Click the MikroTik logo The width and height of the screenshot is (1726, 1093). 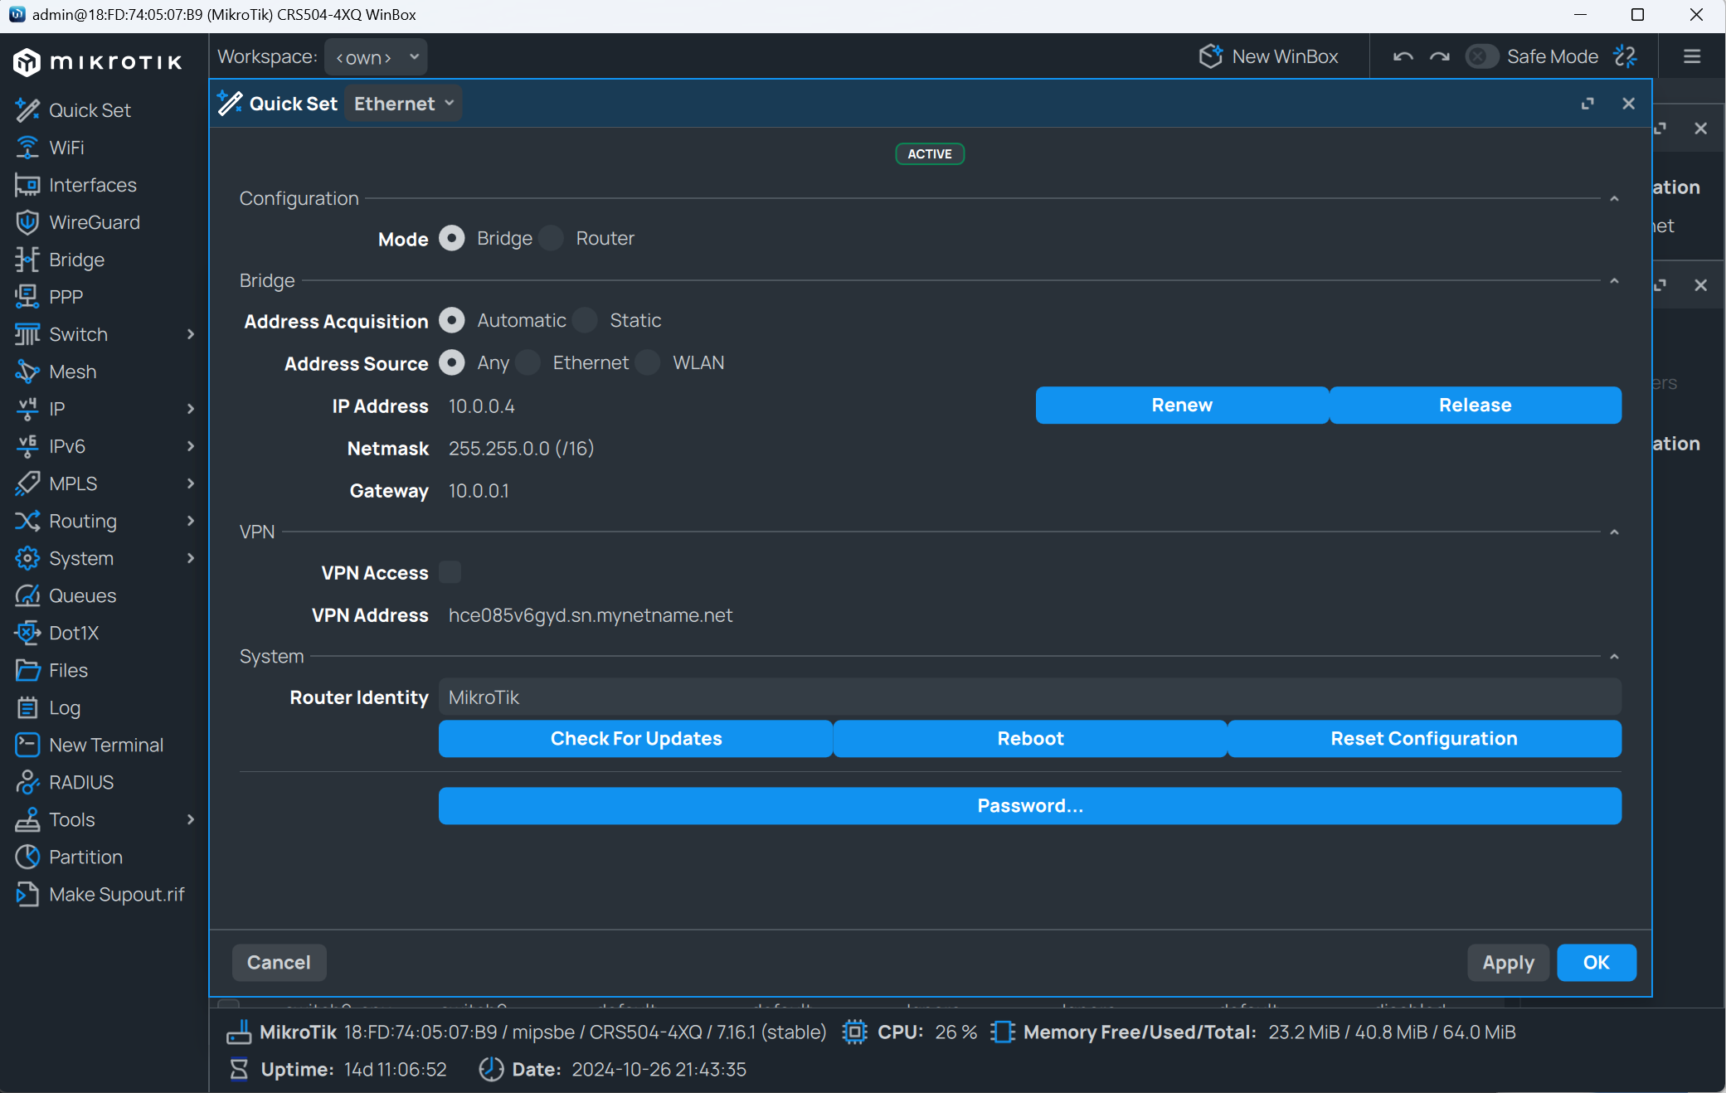coord(98,61)
